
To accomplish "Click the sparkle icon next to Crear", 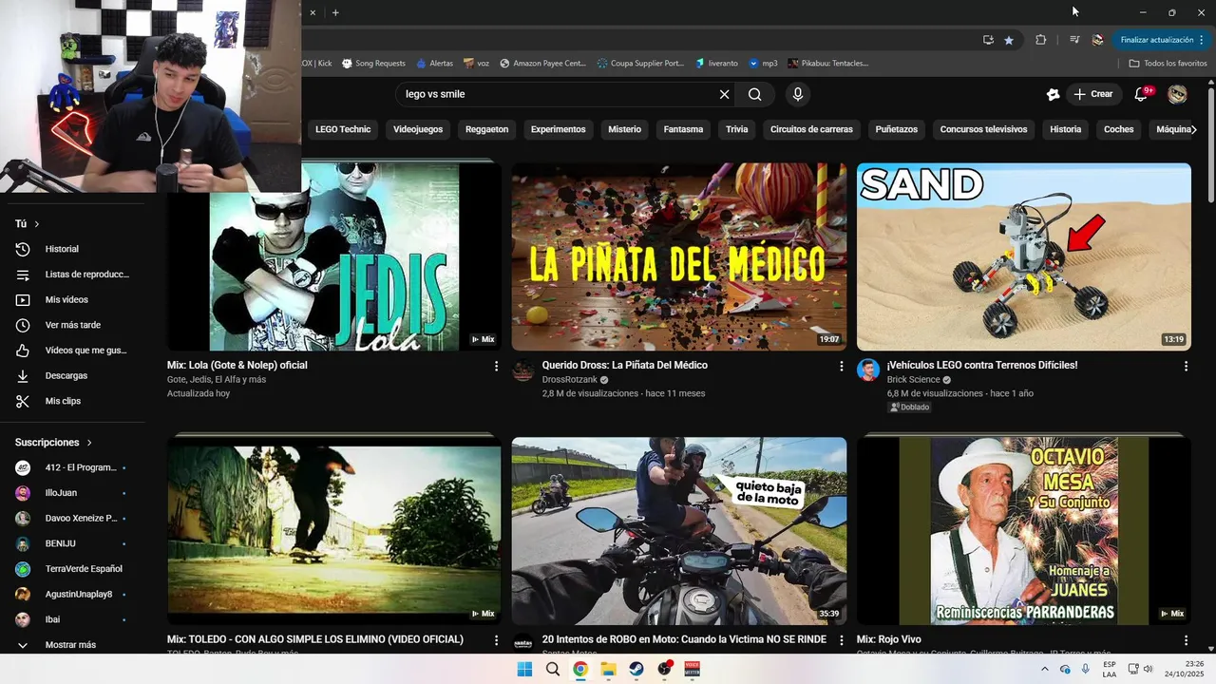I will coord(1053,94).
